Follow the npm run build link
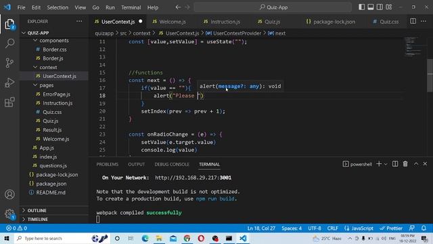 215,199
